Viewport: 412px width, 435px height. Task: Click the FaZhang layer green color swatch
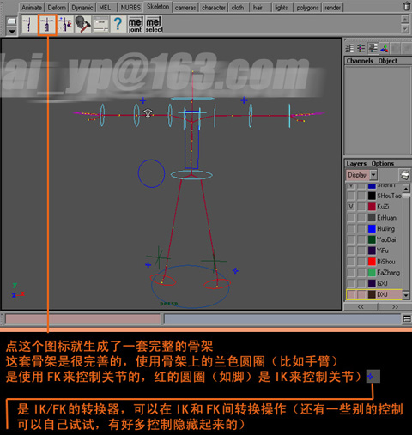click(372, 273)
